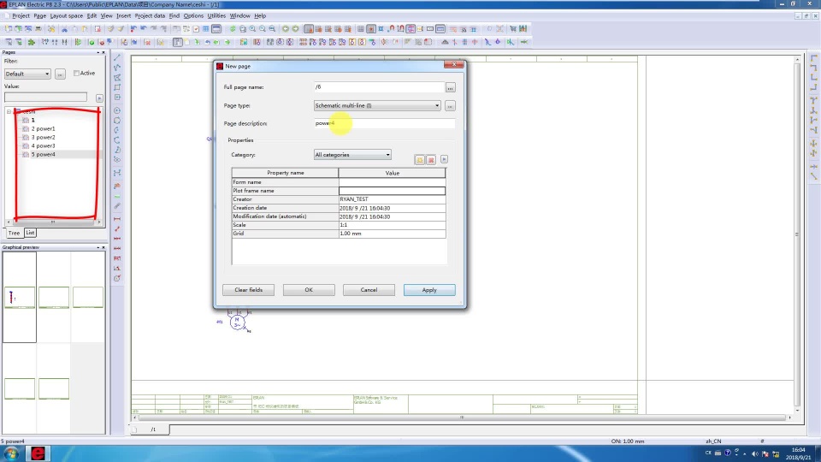Toggle the blue grid display icon

click(206, 29)
